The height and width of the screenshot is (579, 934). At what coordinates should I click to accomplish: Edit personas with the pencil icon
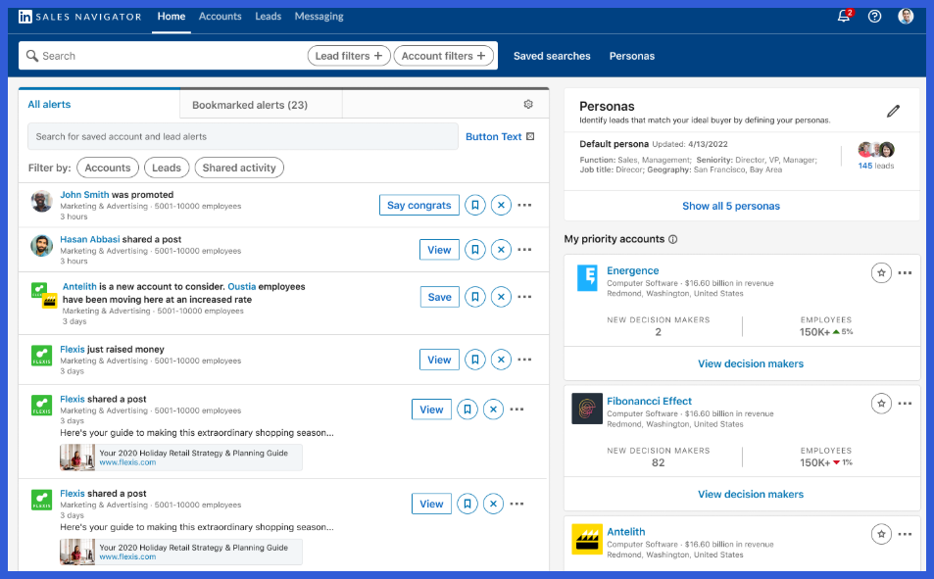click(x=893, y=111)
